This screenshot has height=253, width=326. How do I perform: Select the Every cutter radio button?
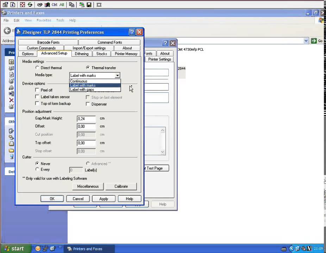(37, 169)
